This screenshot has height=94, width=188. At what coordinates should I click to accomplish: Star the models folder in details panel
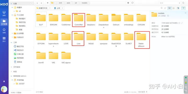(x=168, y=16)
